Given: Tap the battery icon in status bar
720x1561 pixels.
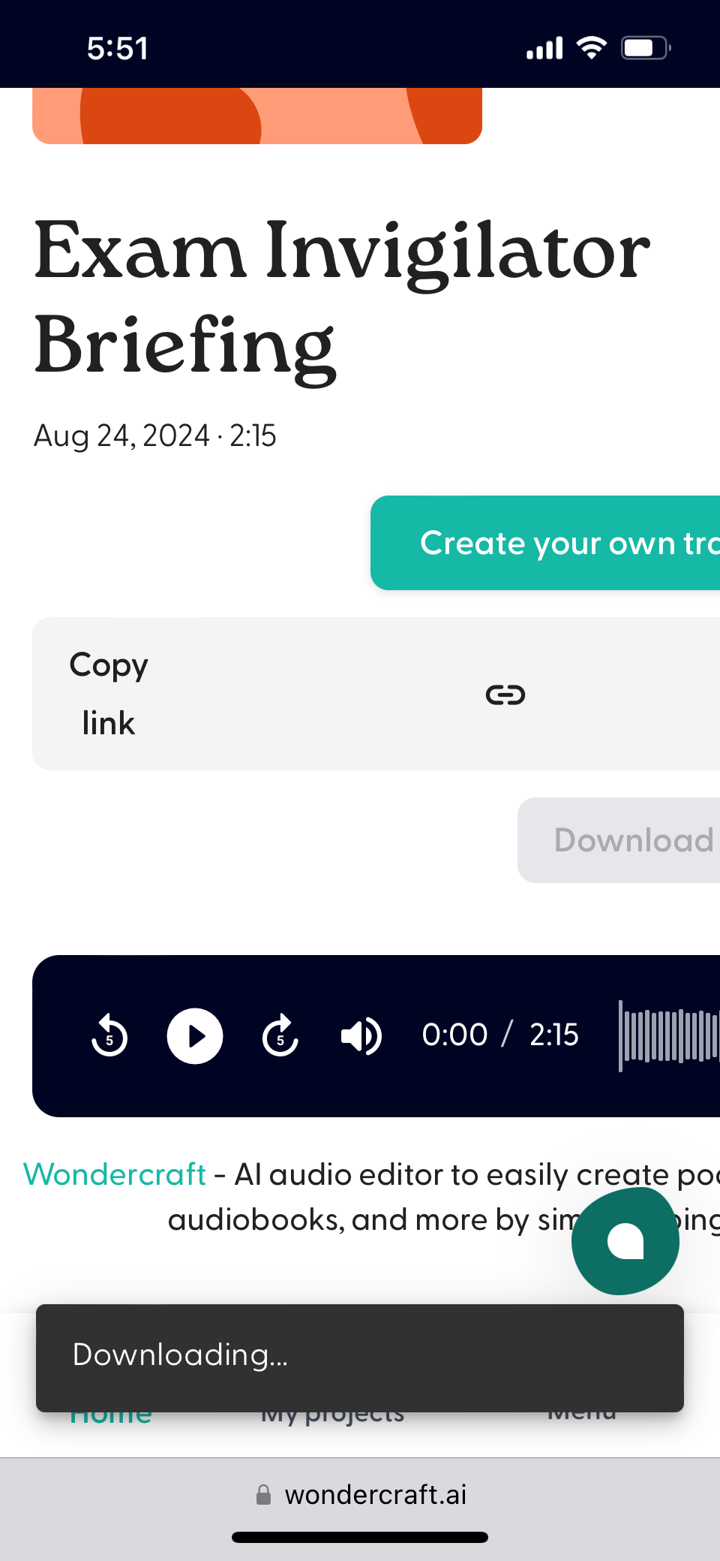Looking at the screenshot, I should coord(645,48).
